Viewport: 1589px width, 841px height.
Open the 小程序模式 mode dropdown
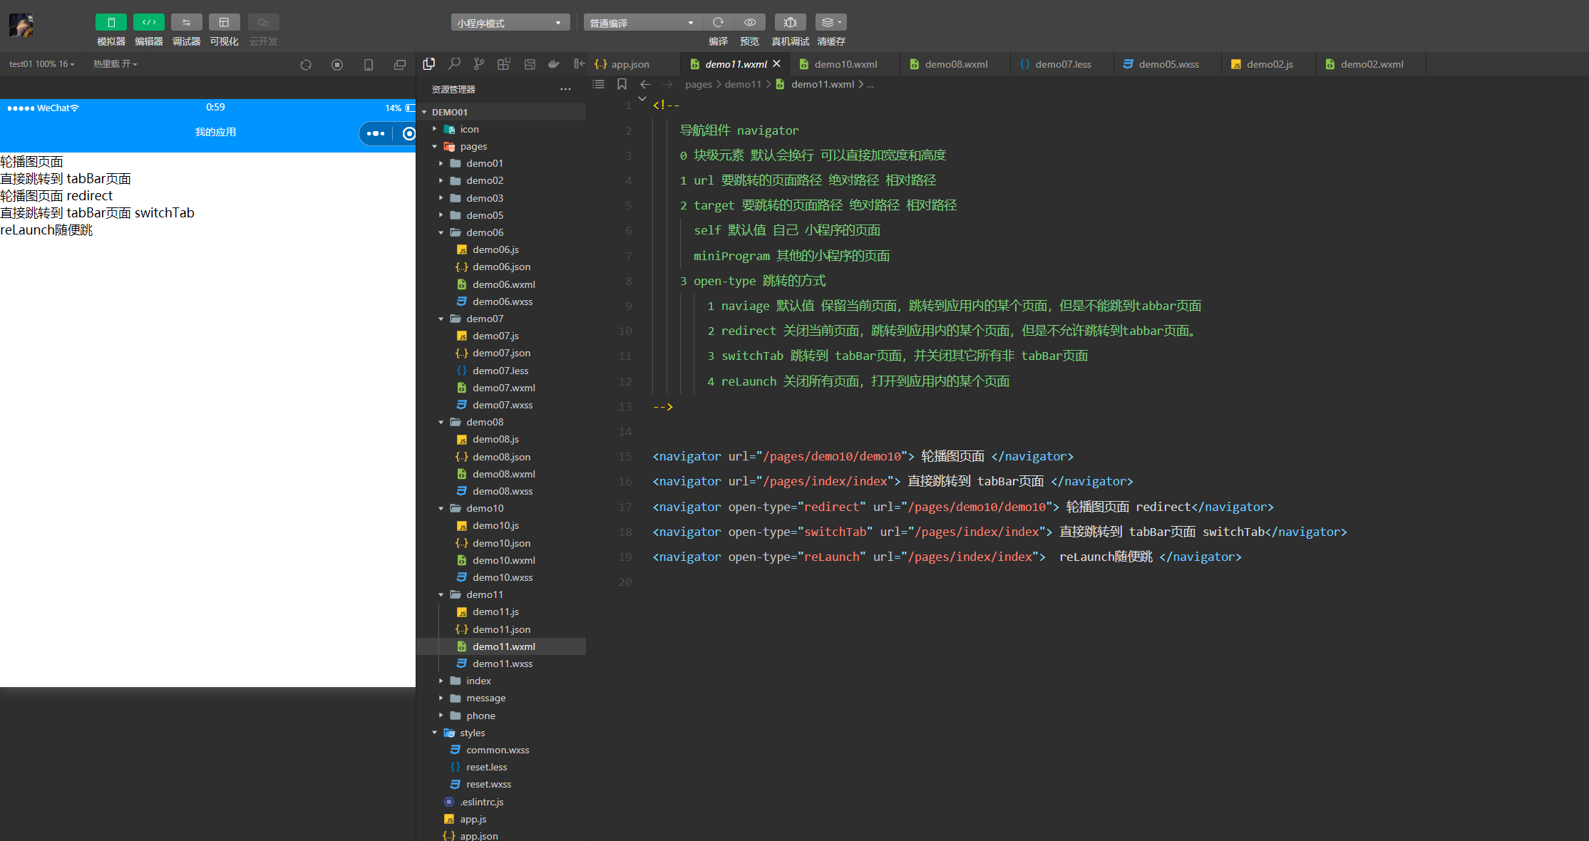[510, 23]
